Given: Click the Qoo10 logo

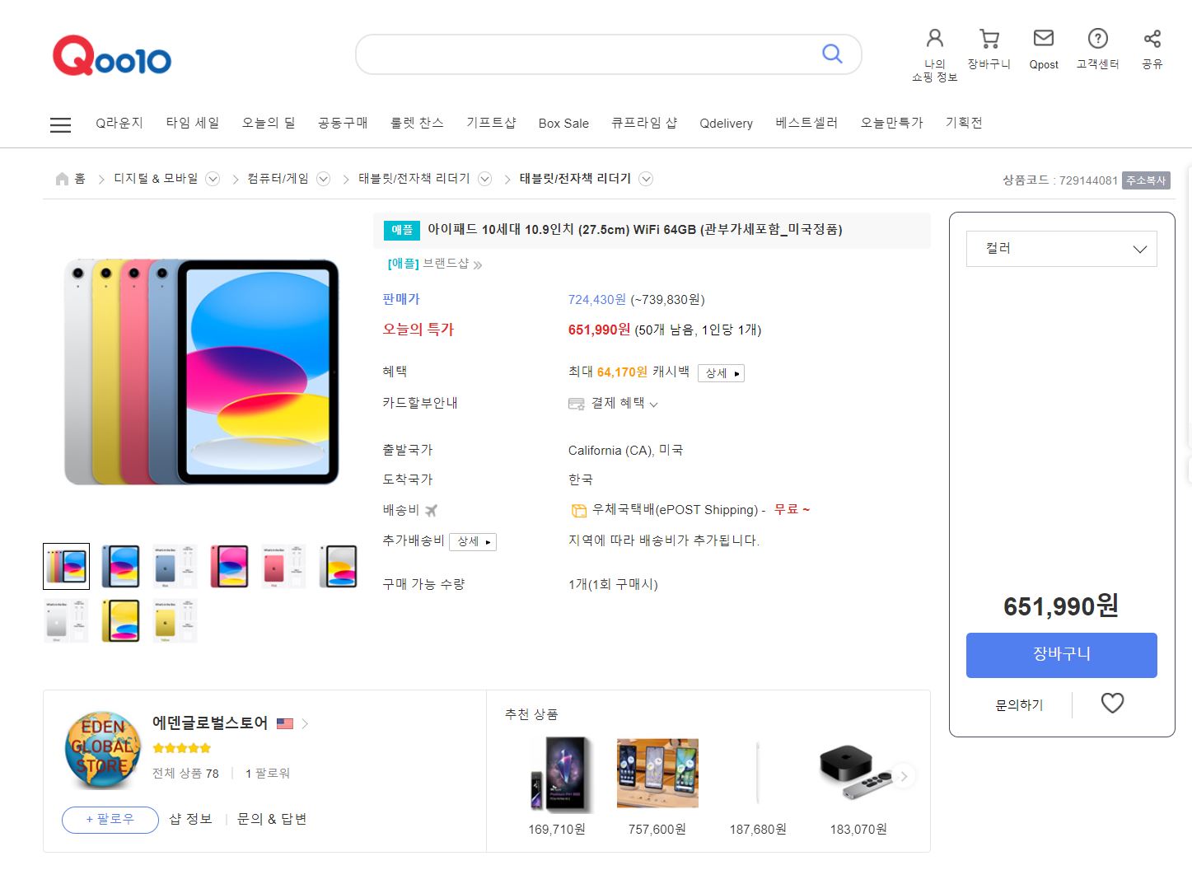Looking at the screenshot, I should pyautogui.click(x=112, y=56).
